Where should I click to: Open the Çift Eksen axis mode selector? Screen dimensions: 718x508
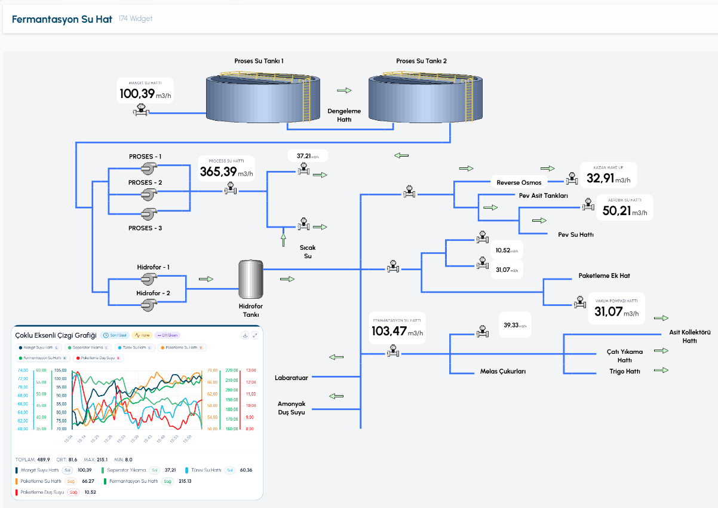pyautogui.click(x=167, y=335)
